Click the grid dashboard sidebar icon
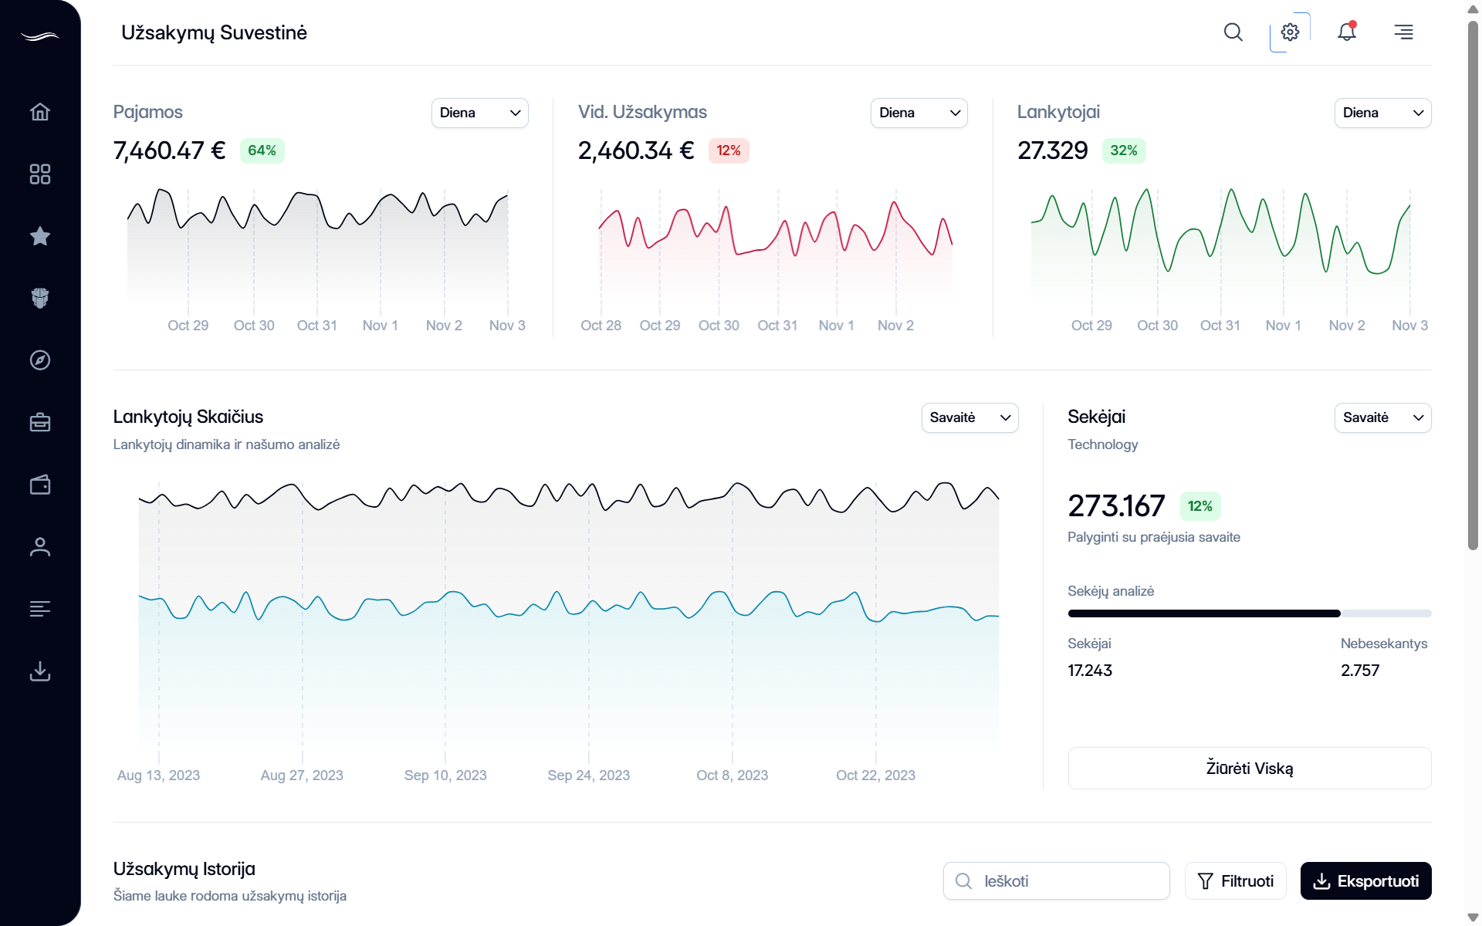The height and width of the screenshot is (926, 1482). pyautogui.click(x=40, y=174)
